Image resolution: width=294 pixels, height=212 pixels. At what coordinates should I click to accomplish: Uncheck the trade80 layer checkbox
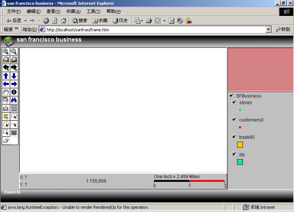pyautogui.click(x=234, y=137)
